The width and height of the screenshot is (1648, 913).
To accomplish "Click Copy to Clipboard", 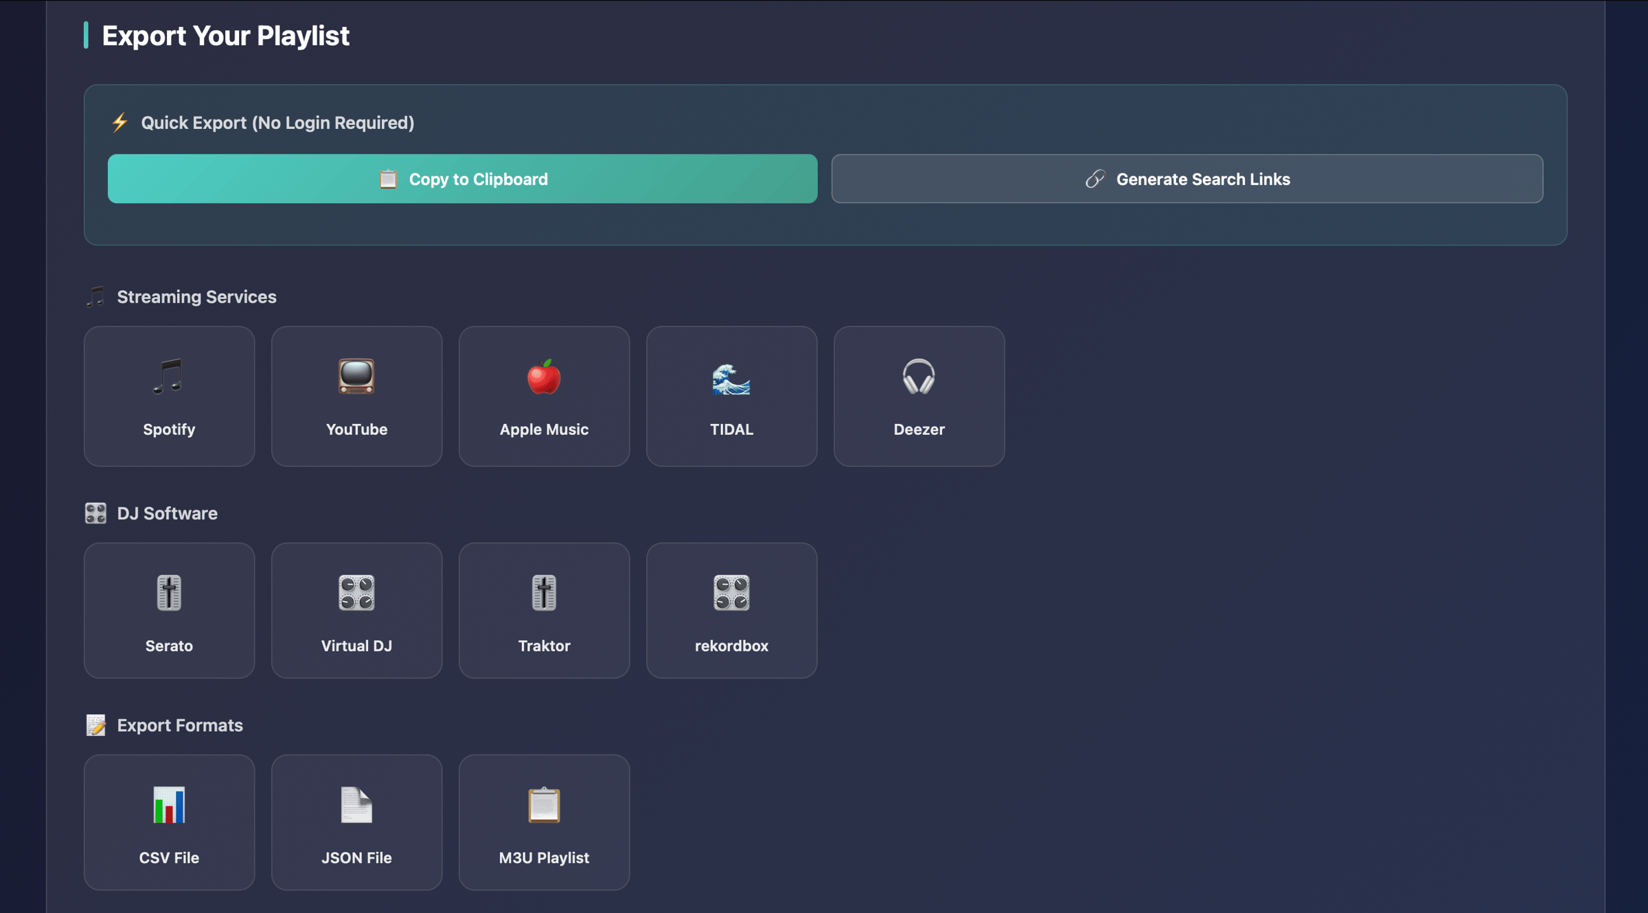I will click(x=462, y=178).
